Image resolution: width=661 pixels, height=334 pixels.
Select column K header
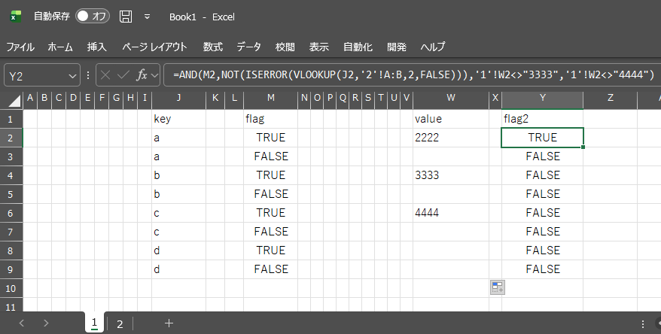pos(215,98)
